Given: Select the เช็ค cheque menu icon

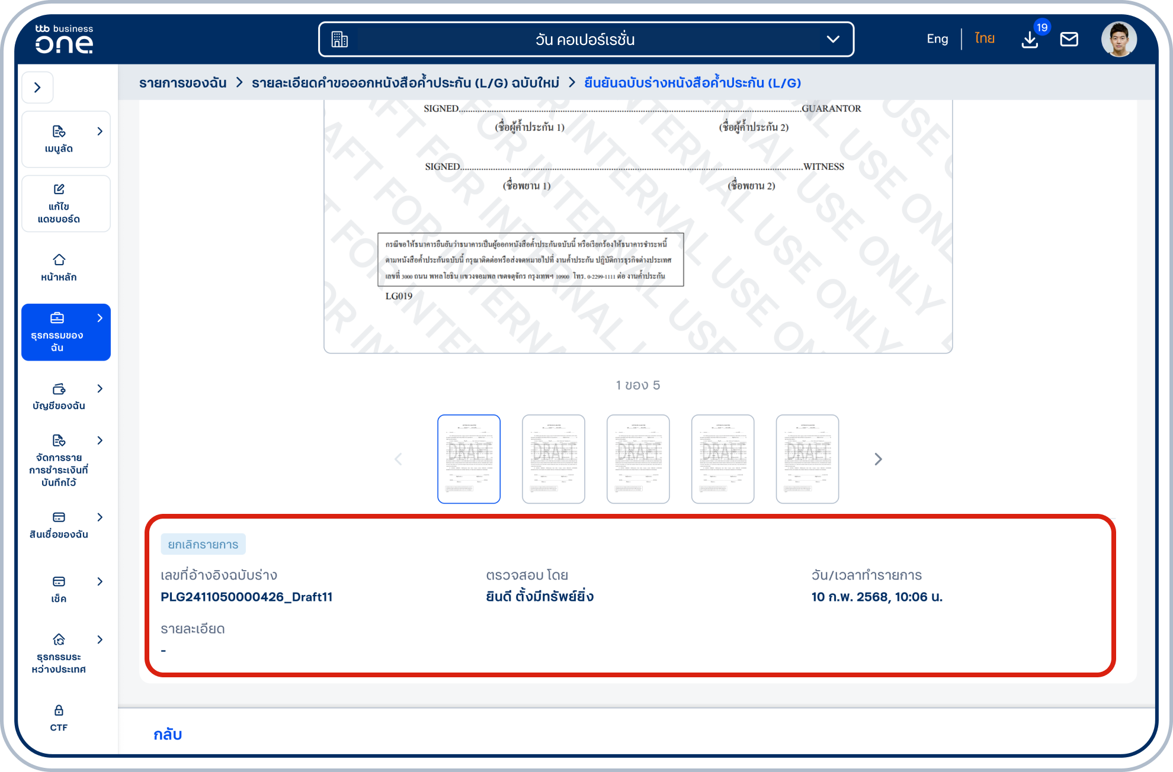Looking at the screenshot, I should point(59,582).
